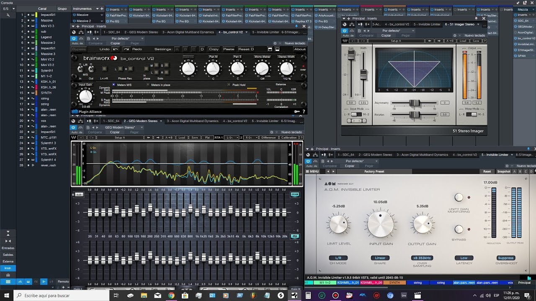536x301 pixels.
Task: Open the bx_control help question mark
Action: 304,112
